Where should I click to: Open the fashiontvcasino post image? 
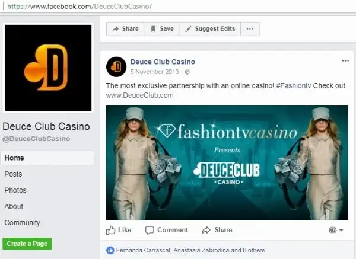point(227,162)
